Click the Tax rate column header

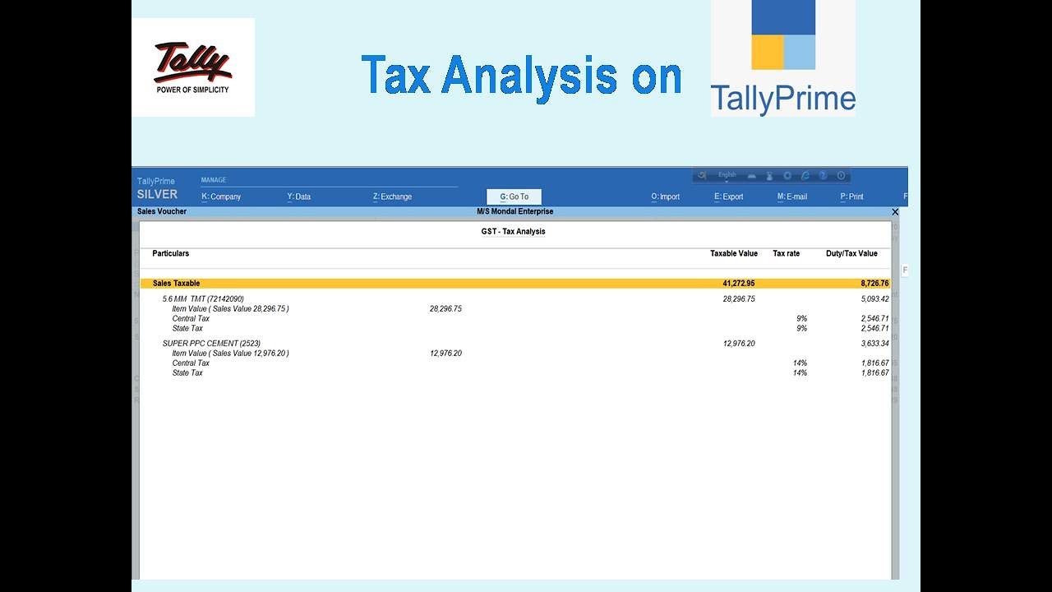[787, 253]
